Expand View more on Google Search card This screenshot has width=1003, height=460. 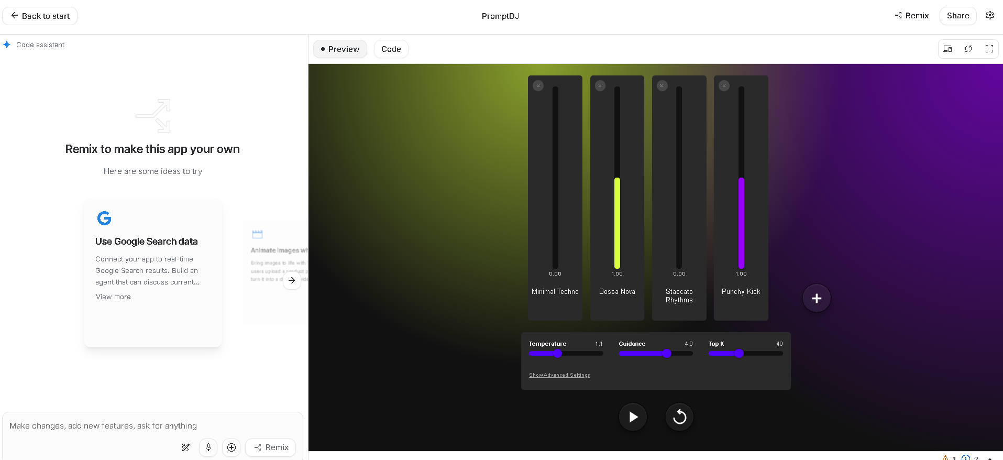coord(113,297)
